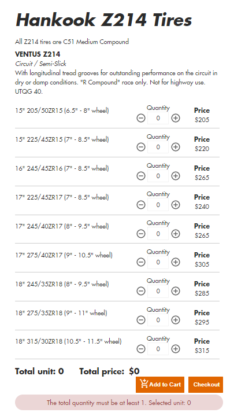Decrease quantity for 17" 225/45ZR17 tire

point(141,205)
